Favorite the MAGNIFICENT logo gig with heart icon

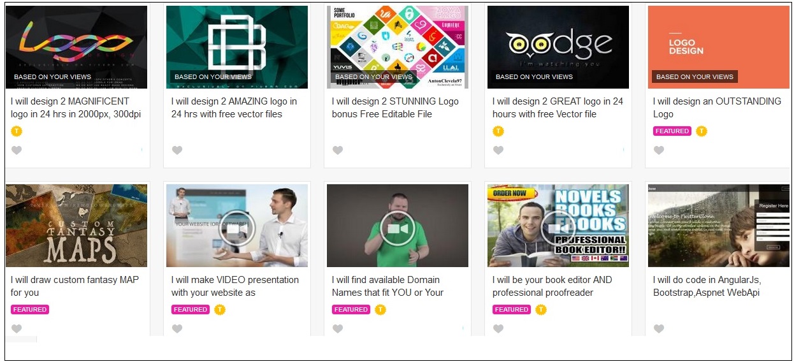point(17,150)
